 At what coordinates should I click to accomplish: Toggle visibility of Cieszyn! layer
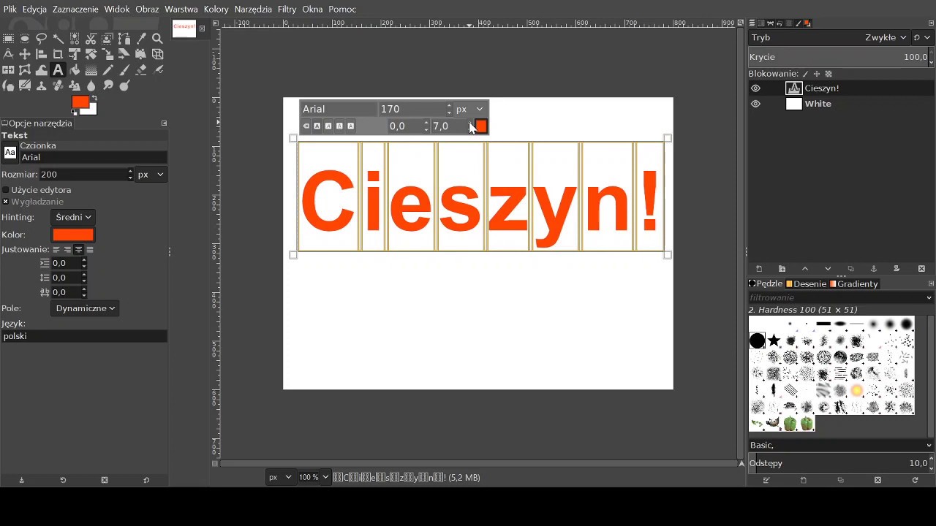(x=756, y=88)
